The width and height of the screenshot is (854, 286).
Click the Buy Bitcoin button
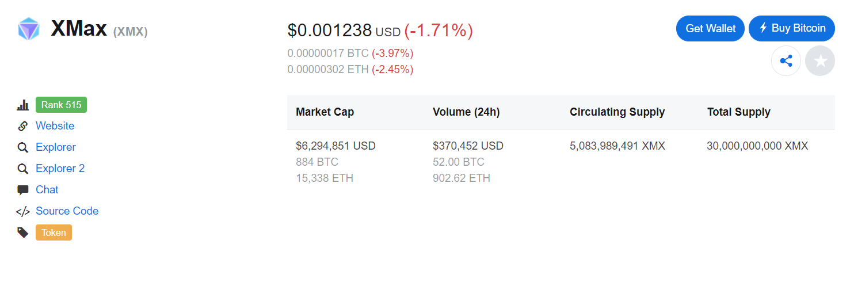pyautogui.click(x=792, y=28)
